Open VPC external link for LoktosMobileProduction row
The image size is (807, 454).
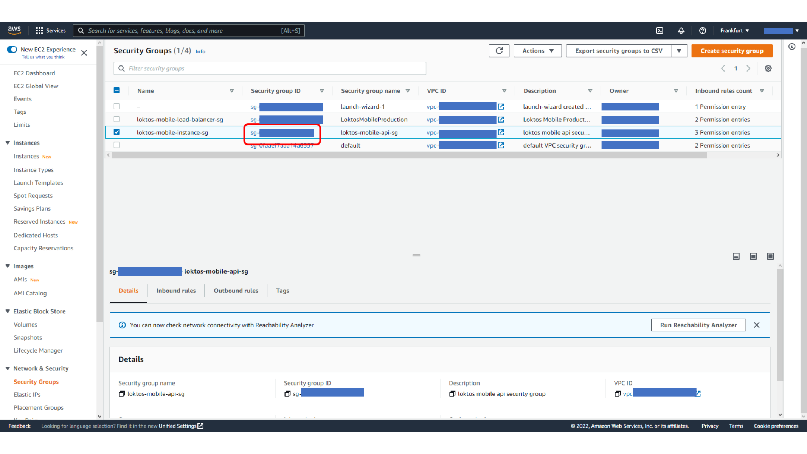[x=501, y=120]
